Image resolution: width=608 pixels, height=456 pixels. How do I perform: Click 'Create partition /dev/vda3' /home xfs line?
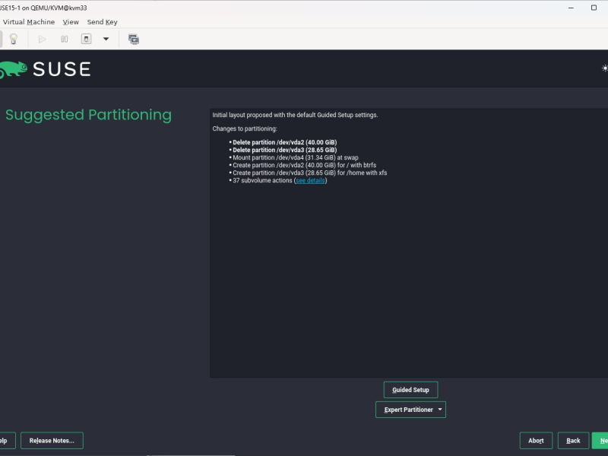click(310, 173)
